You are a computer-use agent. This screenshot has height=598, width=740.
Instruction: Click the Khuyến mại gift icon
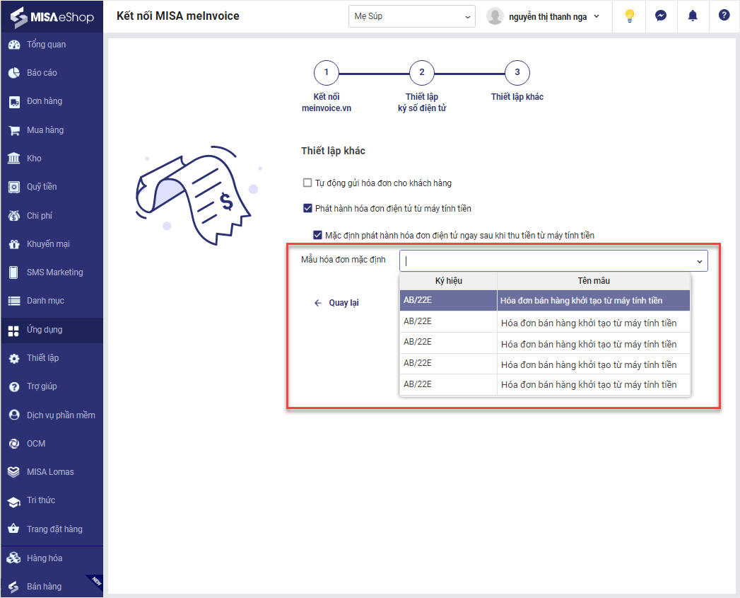click(x=14, y=244)
